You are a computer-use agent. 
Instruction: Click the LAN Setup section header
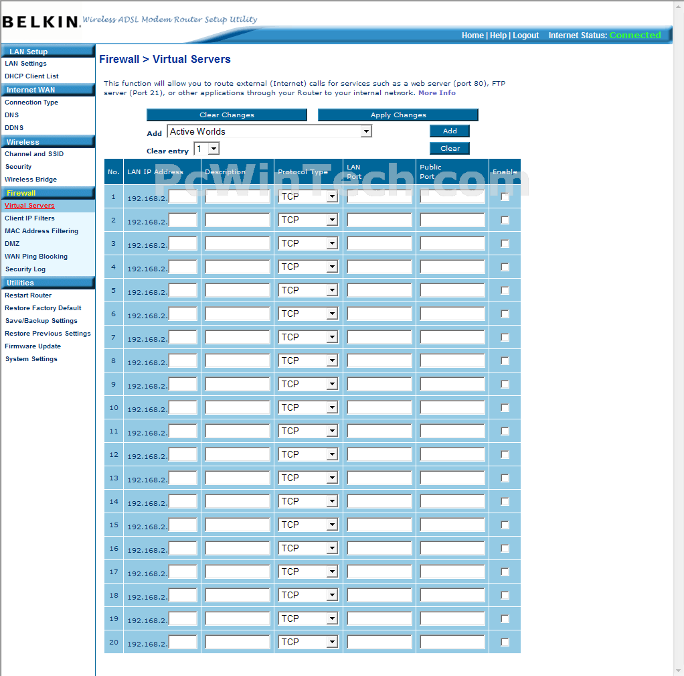pos(48,52)
